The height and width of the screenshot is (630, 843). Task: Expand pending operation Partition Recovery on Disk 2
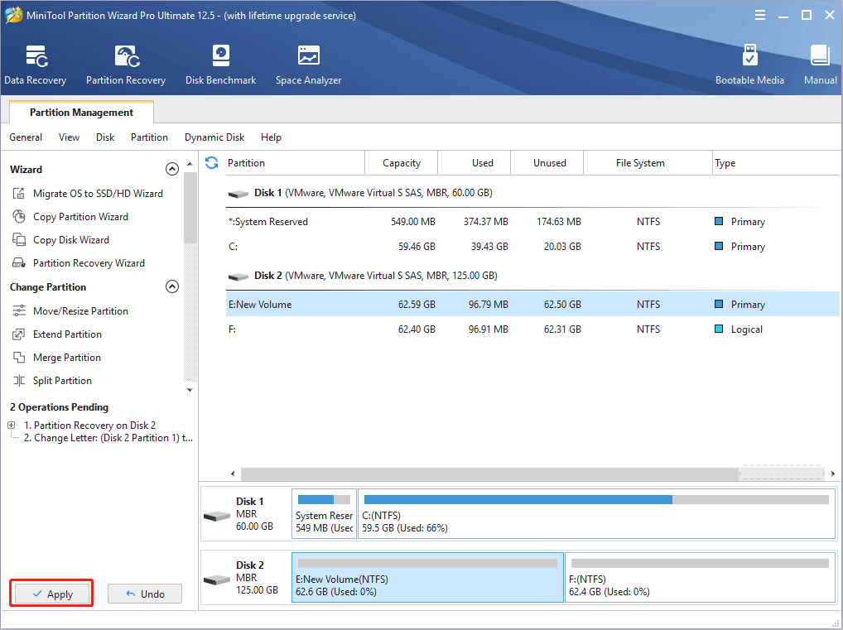12,426
